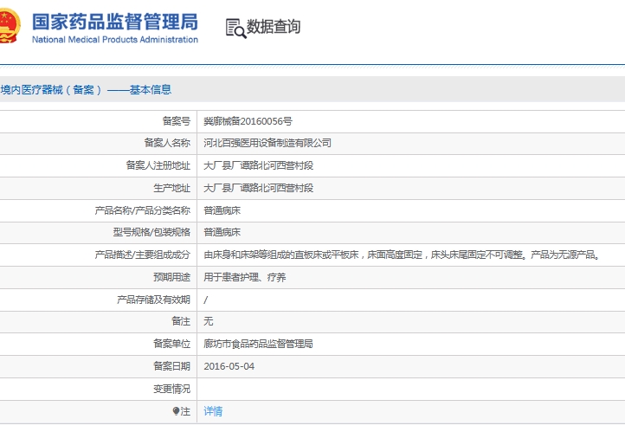Screen dimensions: 625x432
Task: Click the product description text 由床身和床架
Action: 403,255
